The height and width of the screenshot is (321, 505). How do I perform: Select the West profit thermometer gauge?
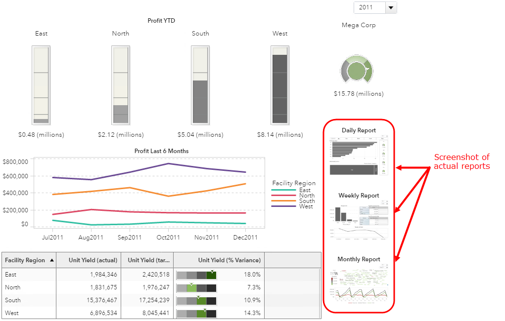280,84
